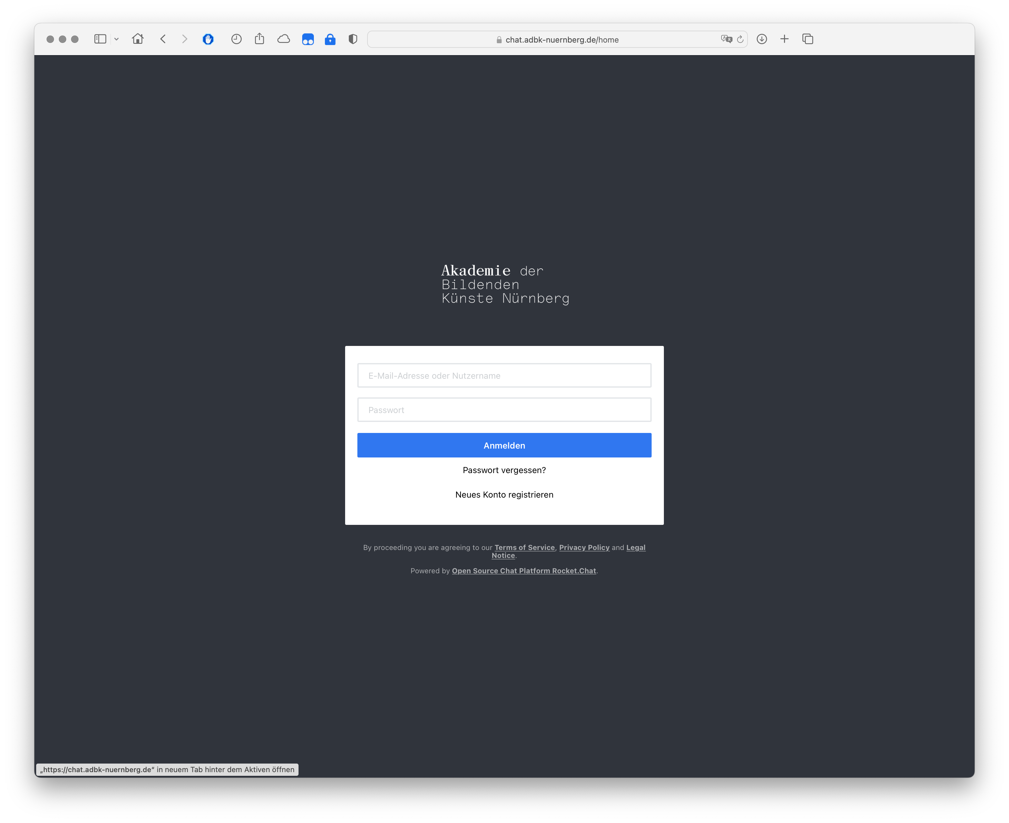Show downloads list
The width and height of the screenshot is (1009, 823).
tap(762, 39)
